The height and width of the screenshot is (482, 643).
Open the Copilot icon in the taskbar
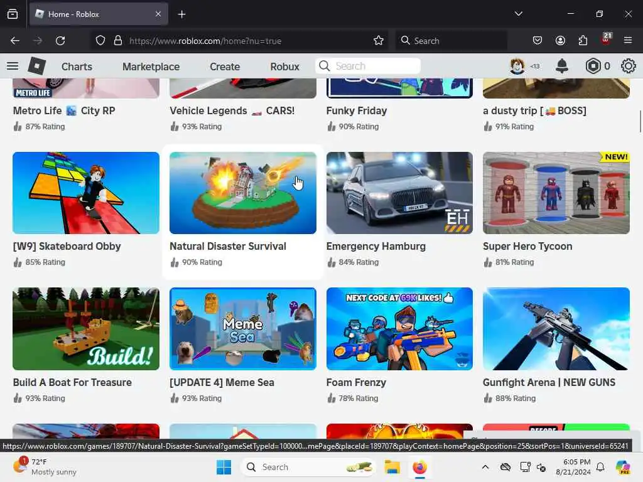623,467
